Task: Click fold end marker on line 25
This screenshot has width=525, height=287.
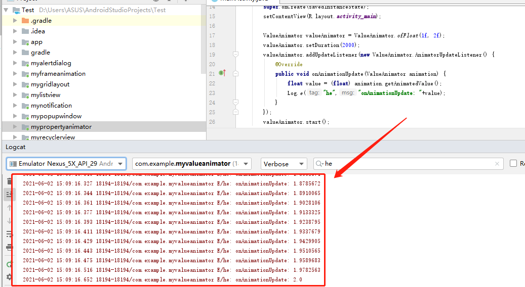Action: 236,112
